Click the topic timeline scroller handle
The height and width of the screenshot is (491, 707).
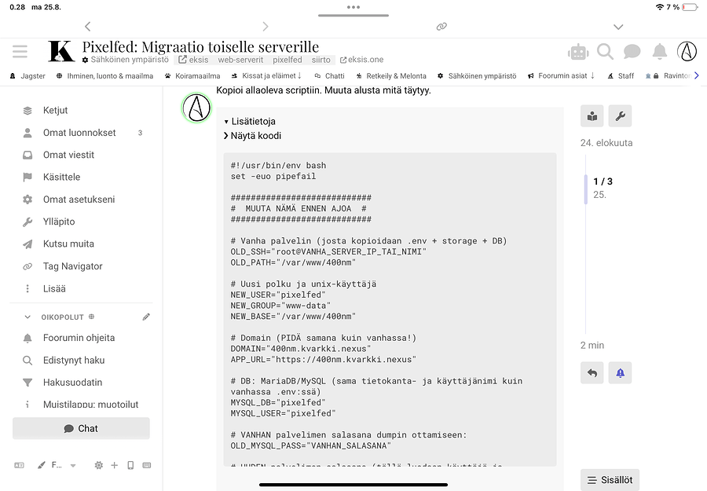point(586,189)
